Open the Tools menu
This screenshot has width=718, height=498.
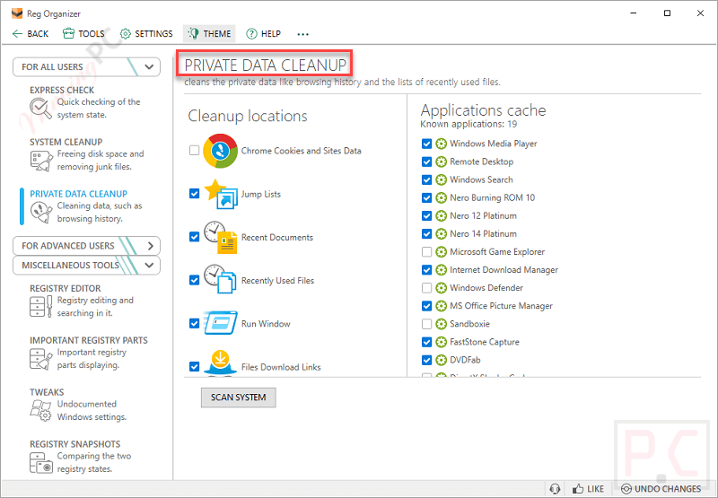(x=83, y=34)
